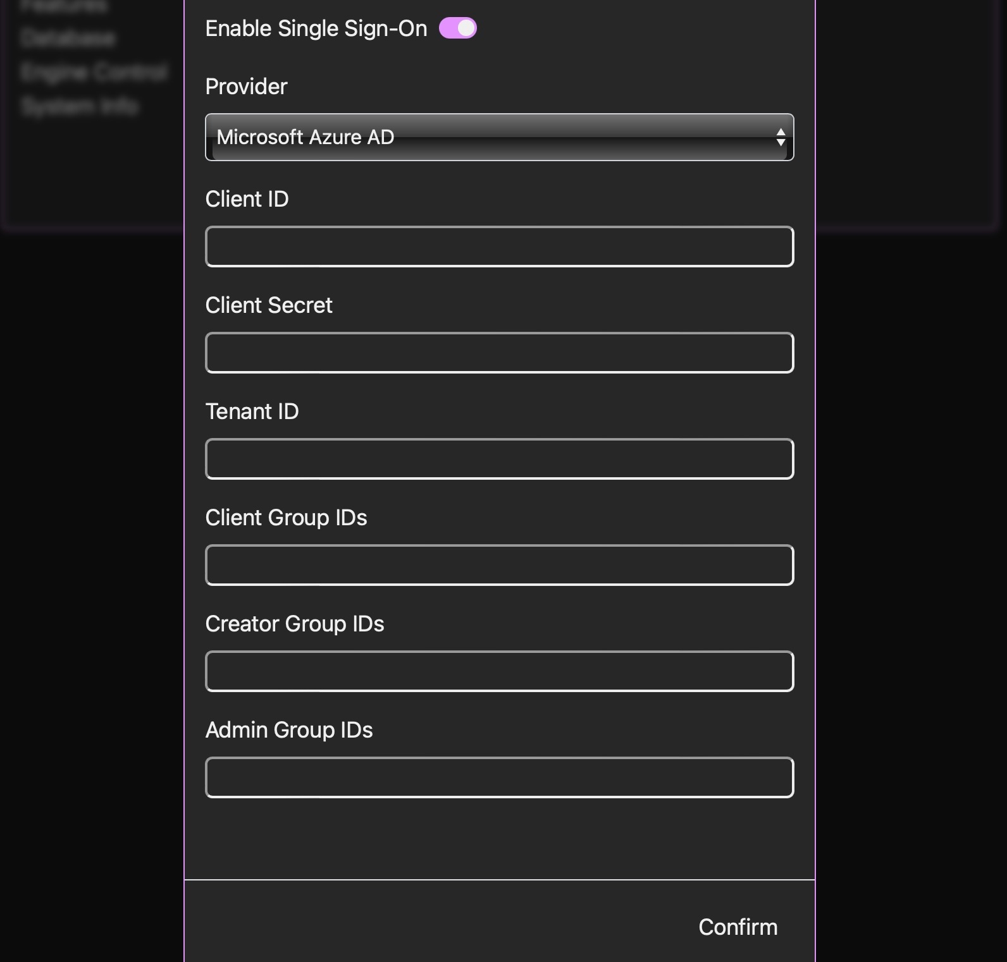The height and width of the screenshot is (962, 1007).
Task: Disable the Enable Single Sign-On toggle
Action: (x=458, y=28)
